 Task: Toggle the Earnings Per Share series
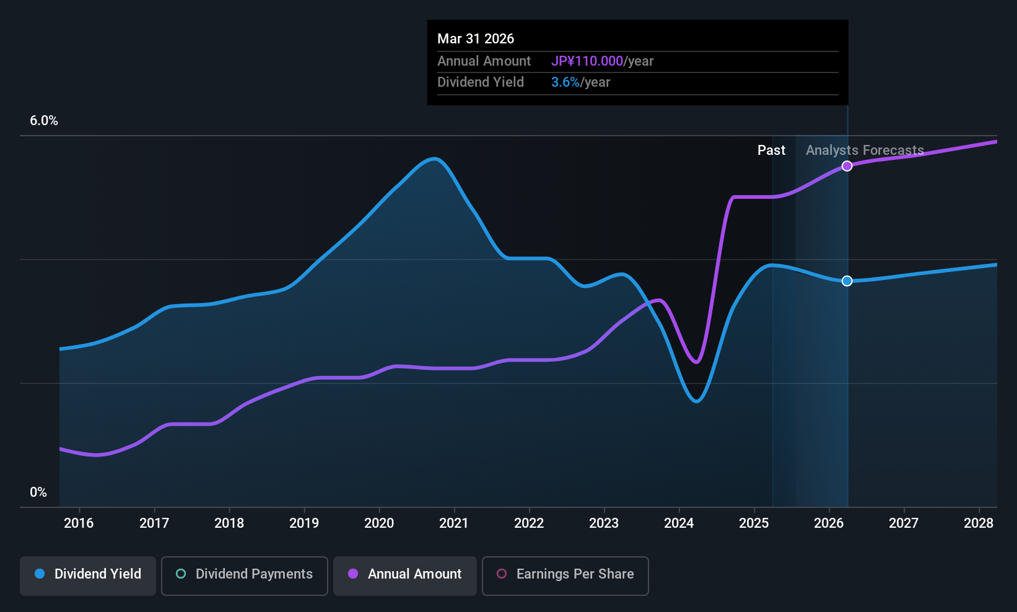565,575
